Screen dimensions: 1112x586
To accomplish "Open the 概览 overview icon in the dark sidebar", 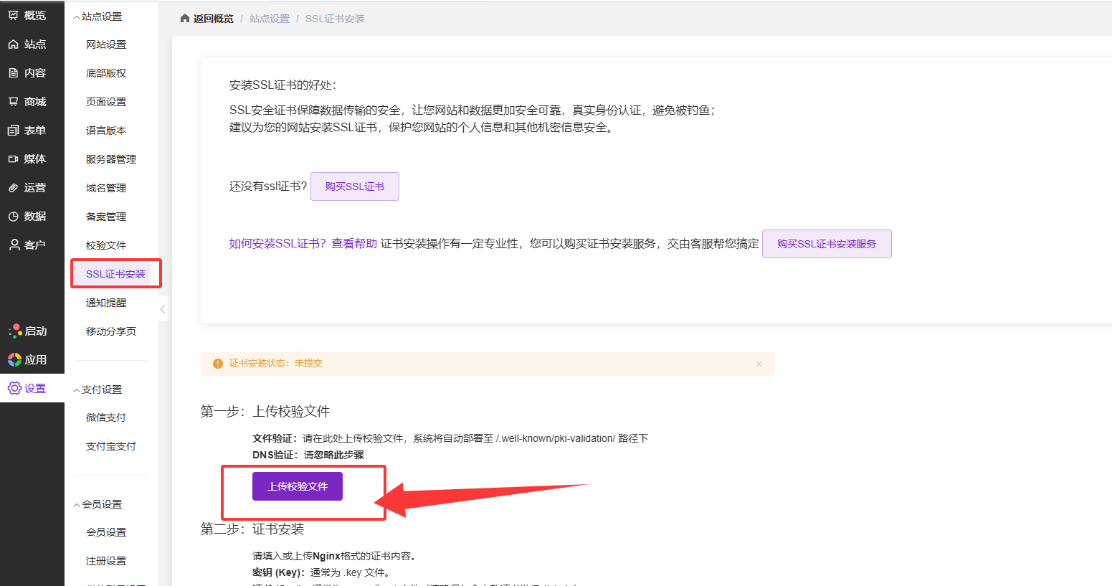I will point(13,15).
